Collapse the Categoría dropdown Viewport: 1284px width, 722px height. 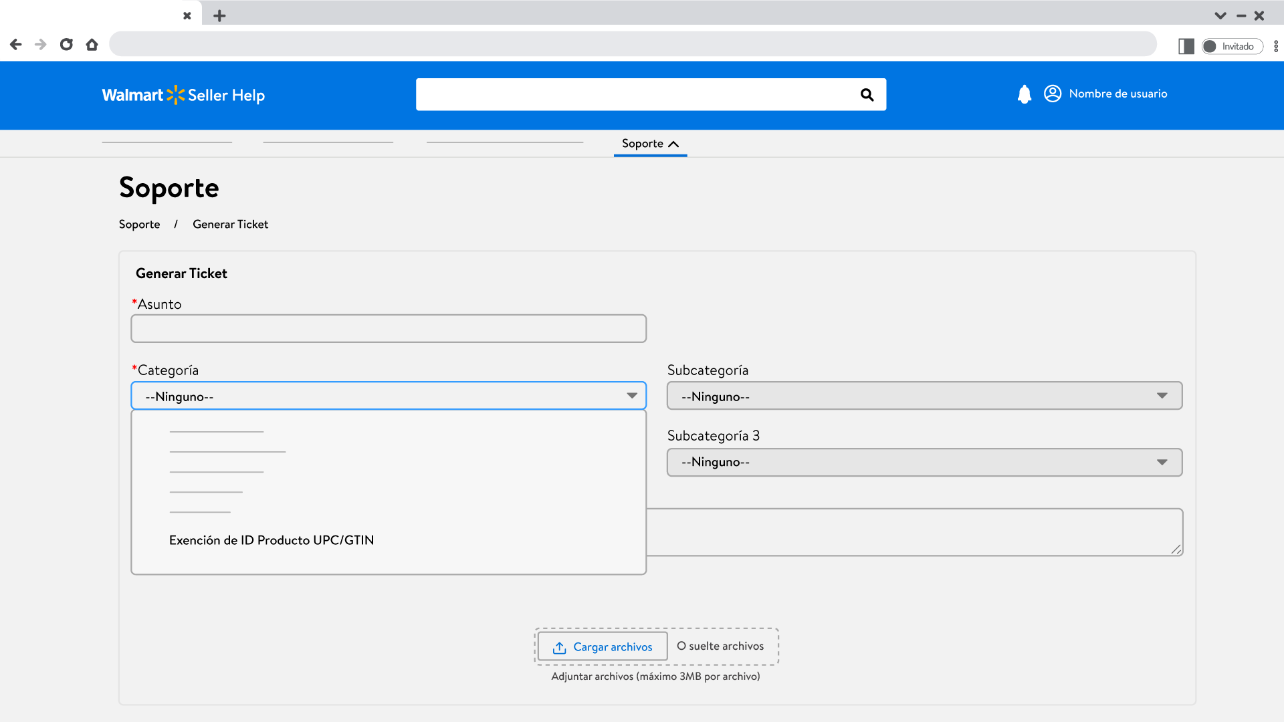point(631,396)
